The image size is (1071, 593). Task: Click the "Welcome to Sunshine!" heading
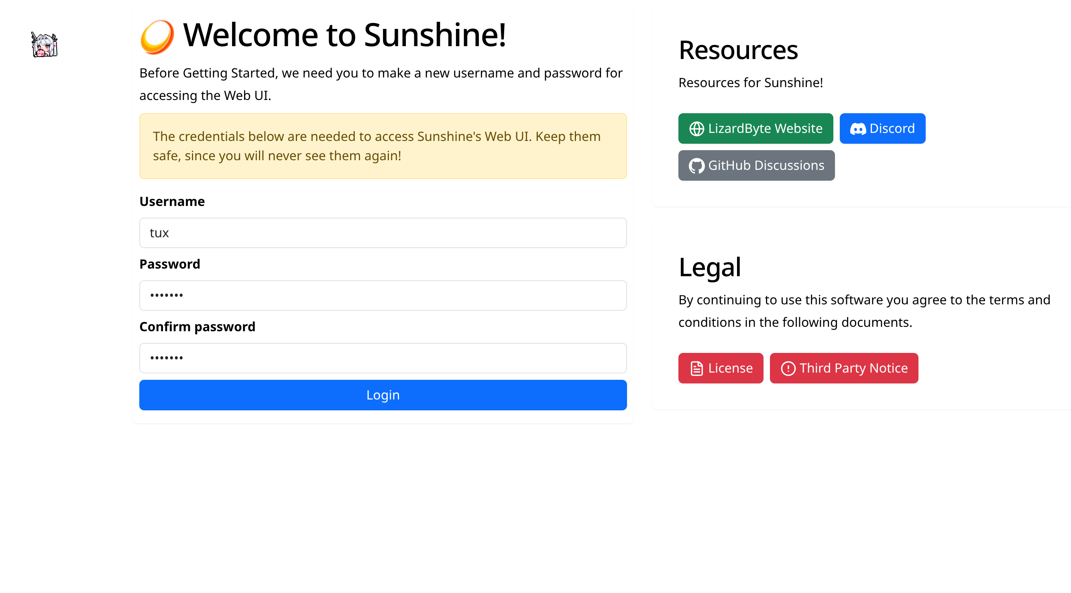[x=344, y=35]
